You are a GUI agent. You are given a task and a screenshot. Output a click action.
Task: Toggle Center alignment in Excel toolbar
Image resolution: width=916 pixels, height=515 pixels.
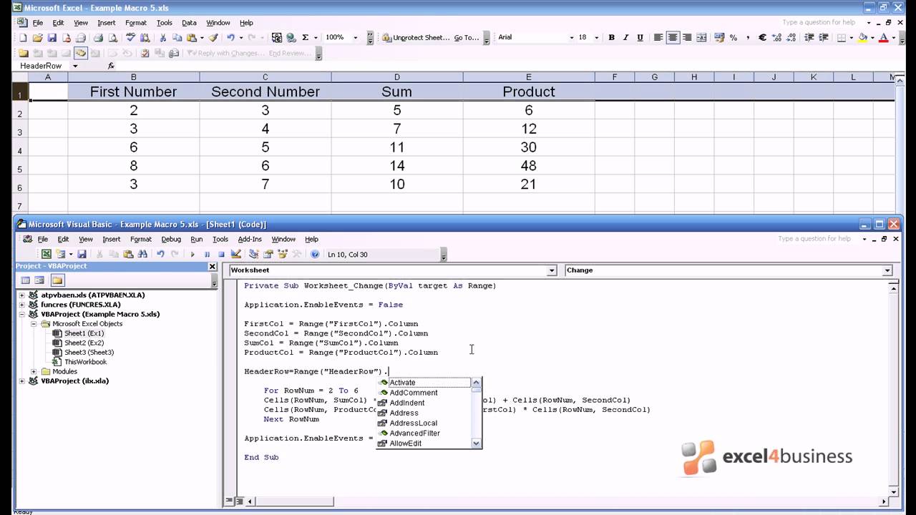coord(673,37)
